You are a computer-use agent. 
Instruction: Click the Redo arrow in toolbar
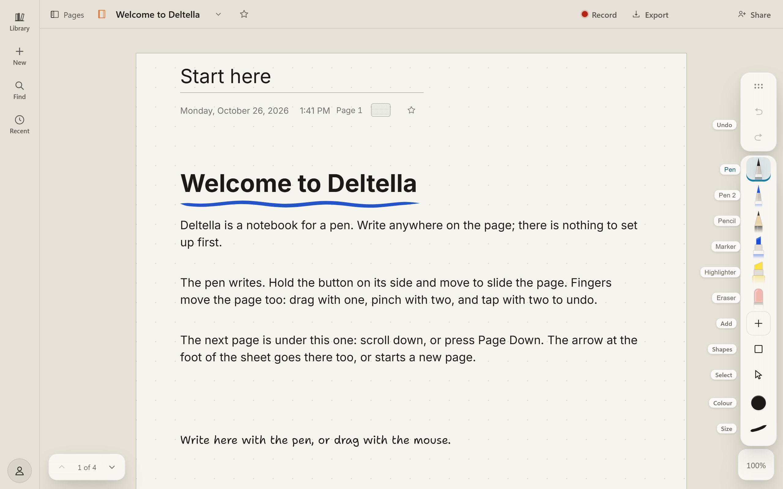[759, 138]
